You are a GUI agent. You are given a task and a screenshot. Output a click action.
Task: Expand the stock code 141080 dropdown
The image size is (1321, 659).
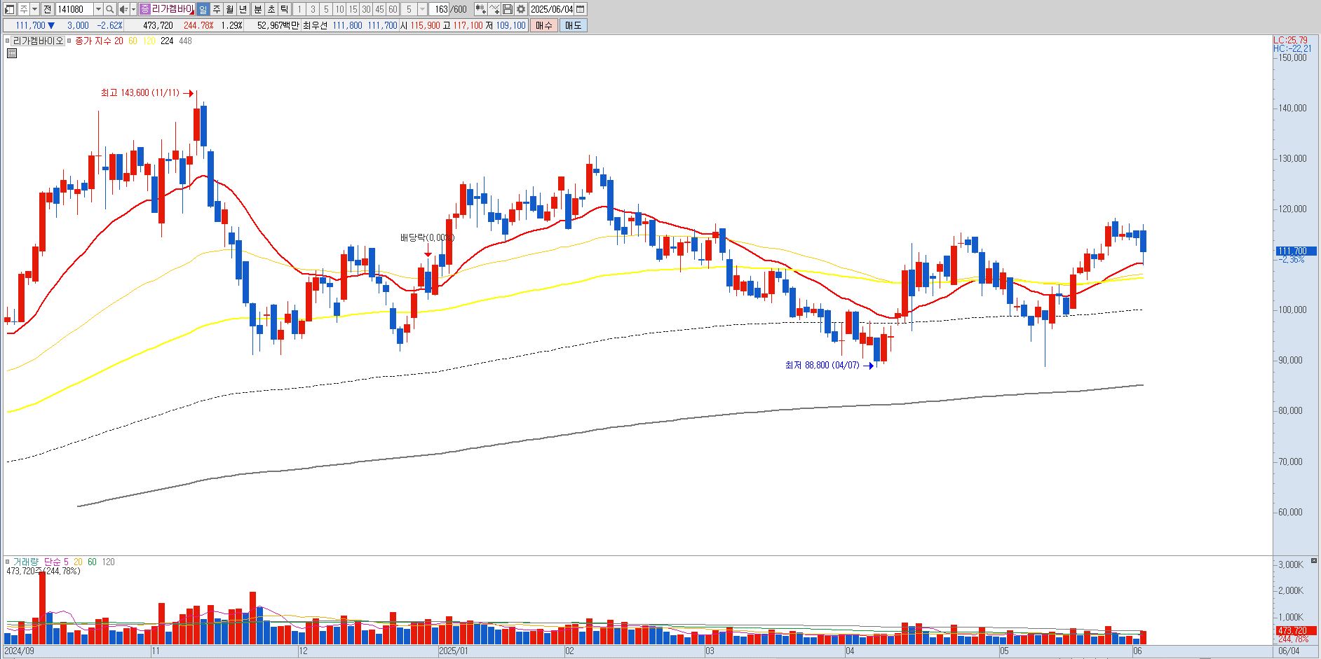pyautogui.click(x=98, y=9)
